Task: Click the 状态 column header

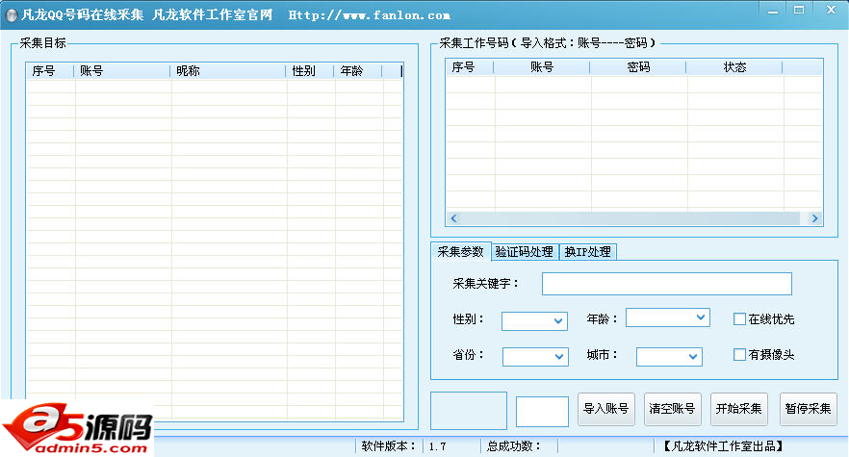Action: pyautogui.click(x=734, y=67)
